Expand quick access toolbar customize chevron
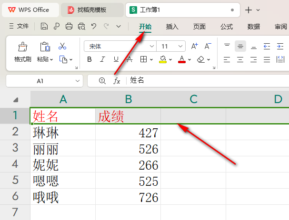This screenshot has width=289, height=220. point(119,27)
